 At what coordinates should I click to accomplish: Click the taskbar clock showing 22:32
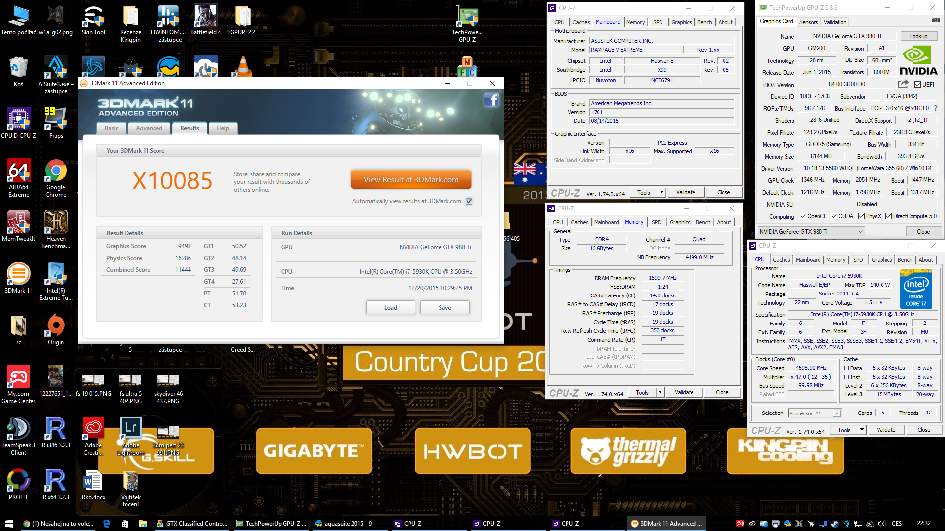coord(924,523)
